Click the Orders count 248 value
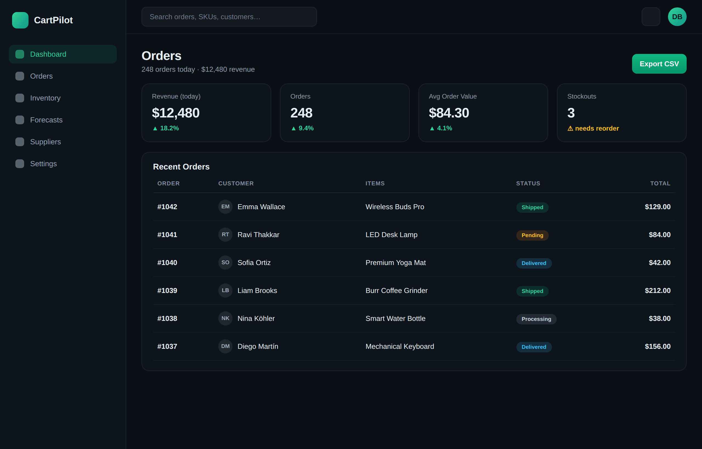This screenshot has width=702, height=449. [x=301, y=113]
